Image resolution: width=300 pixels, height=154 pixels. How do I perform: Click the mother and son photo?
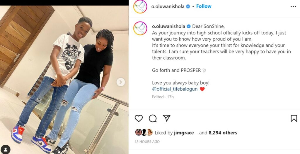64,80
